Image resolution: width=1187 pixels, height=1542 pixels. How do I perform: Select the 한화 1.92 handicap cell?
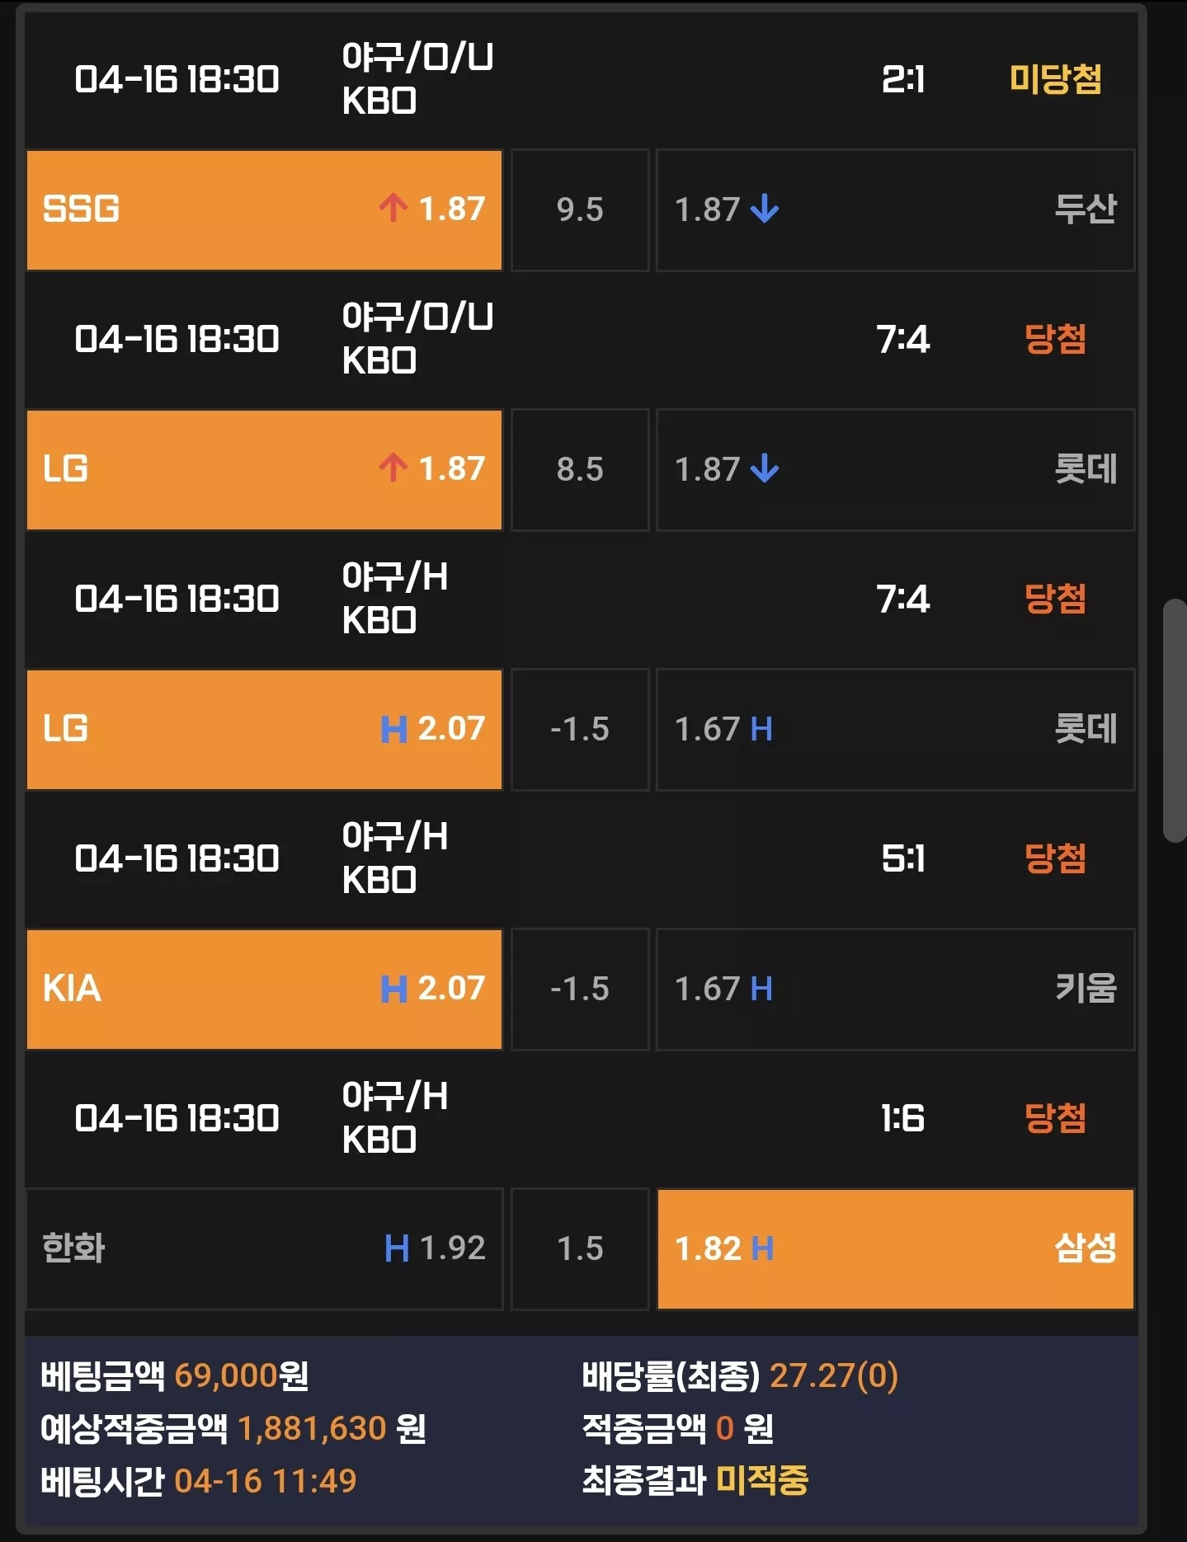(x=264, y=1248)
